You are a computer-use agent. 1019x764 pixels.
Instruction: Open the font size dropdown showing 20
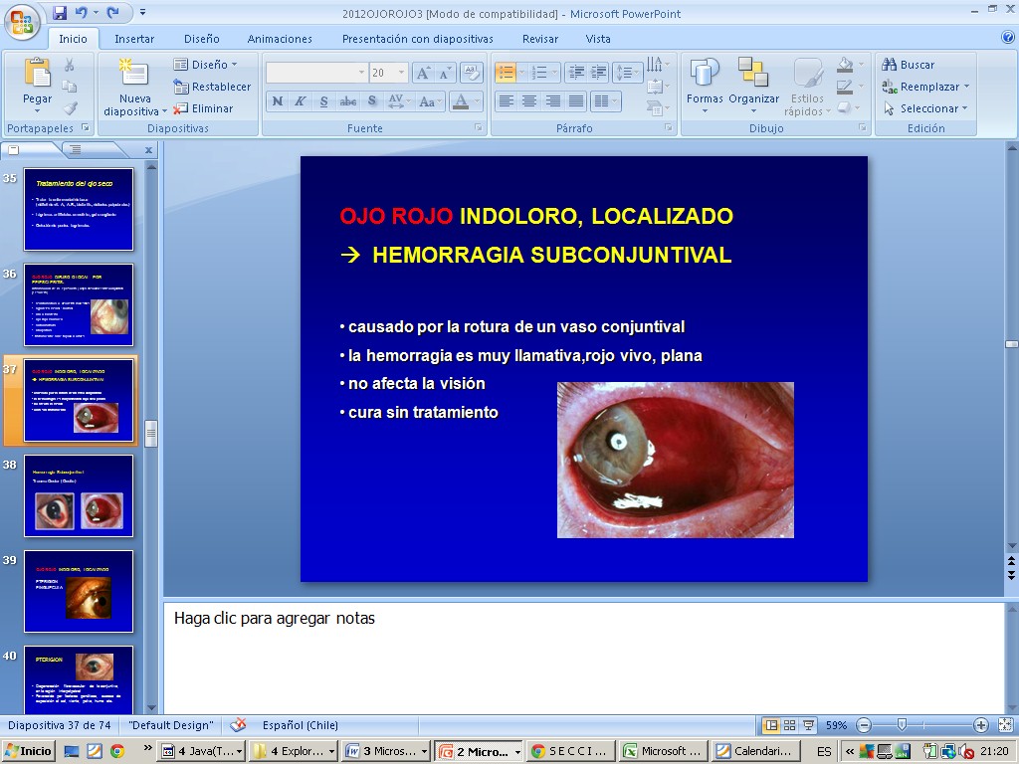point(402,73)
